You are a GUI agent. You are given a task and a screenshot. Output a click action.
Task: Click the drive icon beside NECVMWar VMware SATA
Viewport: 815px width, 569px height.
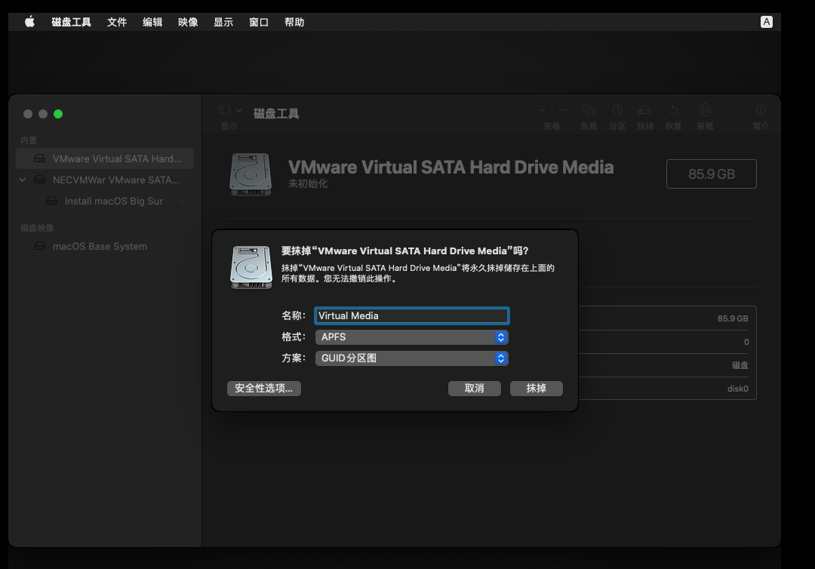(40, 180)
